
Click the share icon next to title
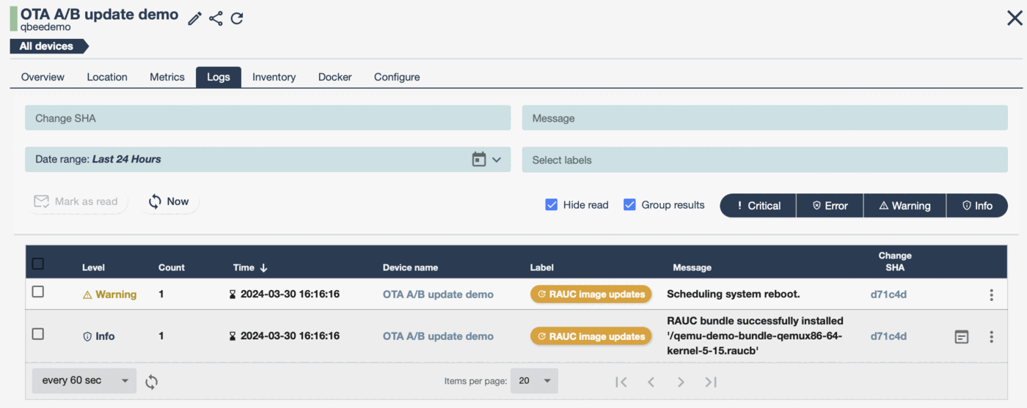click(216, 18)
